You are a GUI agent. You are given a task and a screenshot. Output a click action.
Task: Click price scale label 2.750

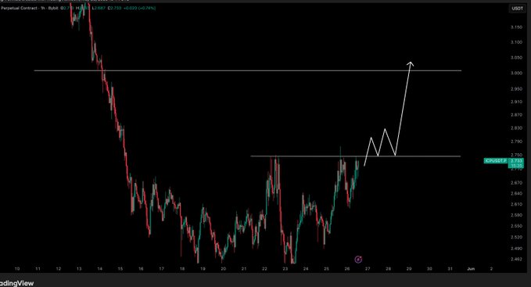pyautogui.click(x=516, y=155)
